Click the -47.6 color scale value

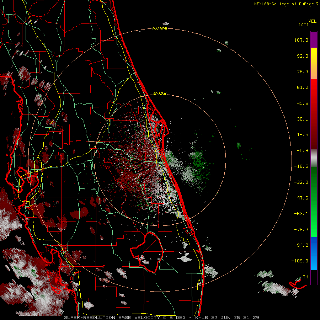coord(301,198)
